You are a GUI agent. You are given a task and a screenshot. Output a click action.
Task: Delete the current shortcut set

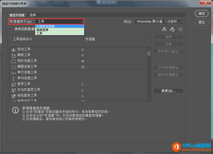click(180, 29)
